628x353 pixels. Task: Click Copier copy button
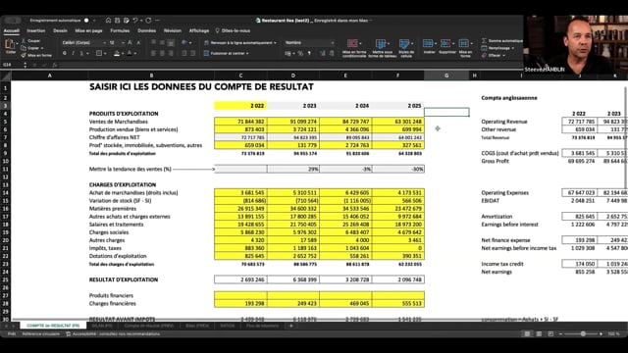32,48
